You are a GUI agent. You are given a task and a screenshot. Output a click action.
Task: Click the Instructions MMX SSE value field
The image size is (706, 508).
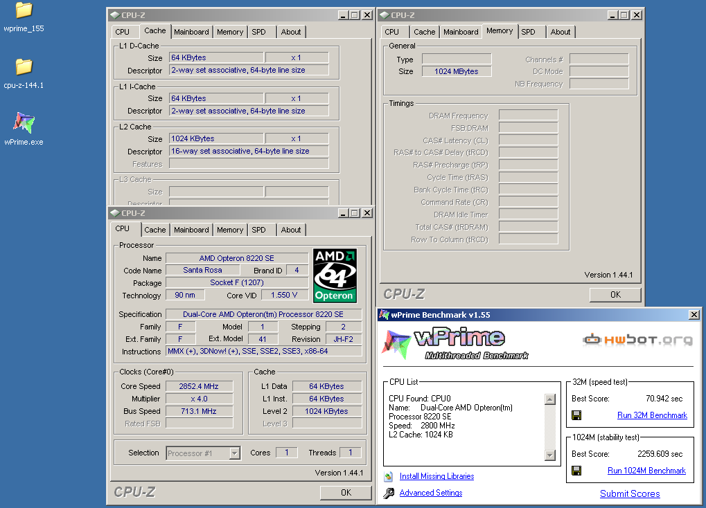(x=264, y=351)
